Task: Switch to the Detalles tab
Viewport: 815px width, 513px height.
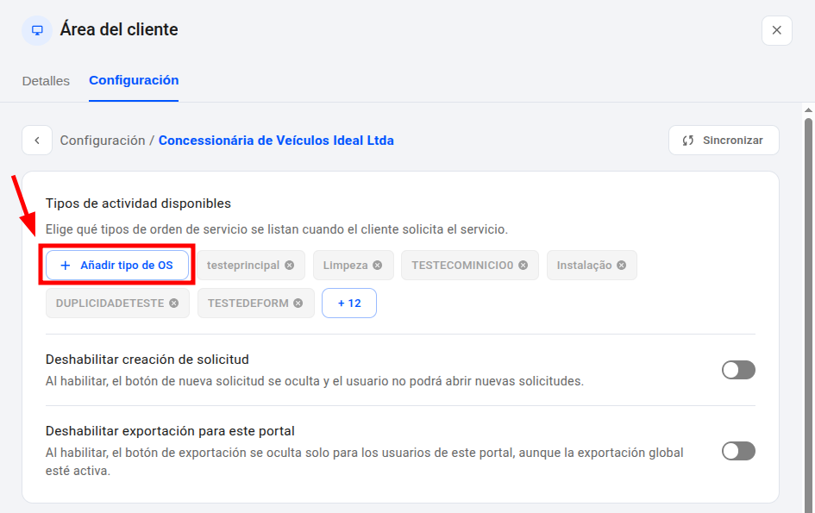Action: click(46, 81)
